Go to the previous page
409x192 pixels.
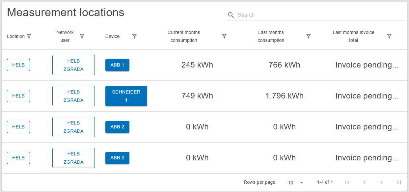point(365,182)
